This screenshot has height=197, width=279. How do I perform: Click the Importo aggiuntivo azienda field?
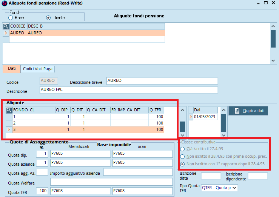(138, 172)
